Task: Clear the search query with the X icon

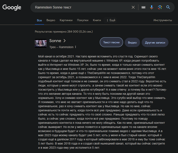Action: click(x=133, y=7)
